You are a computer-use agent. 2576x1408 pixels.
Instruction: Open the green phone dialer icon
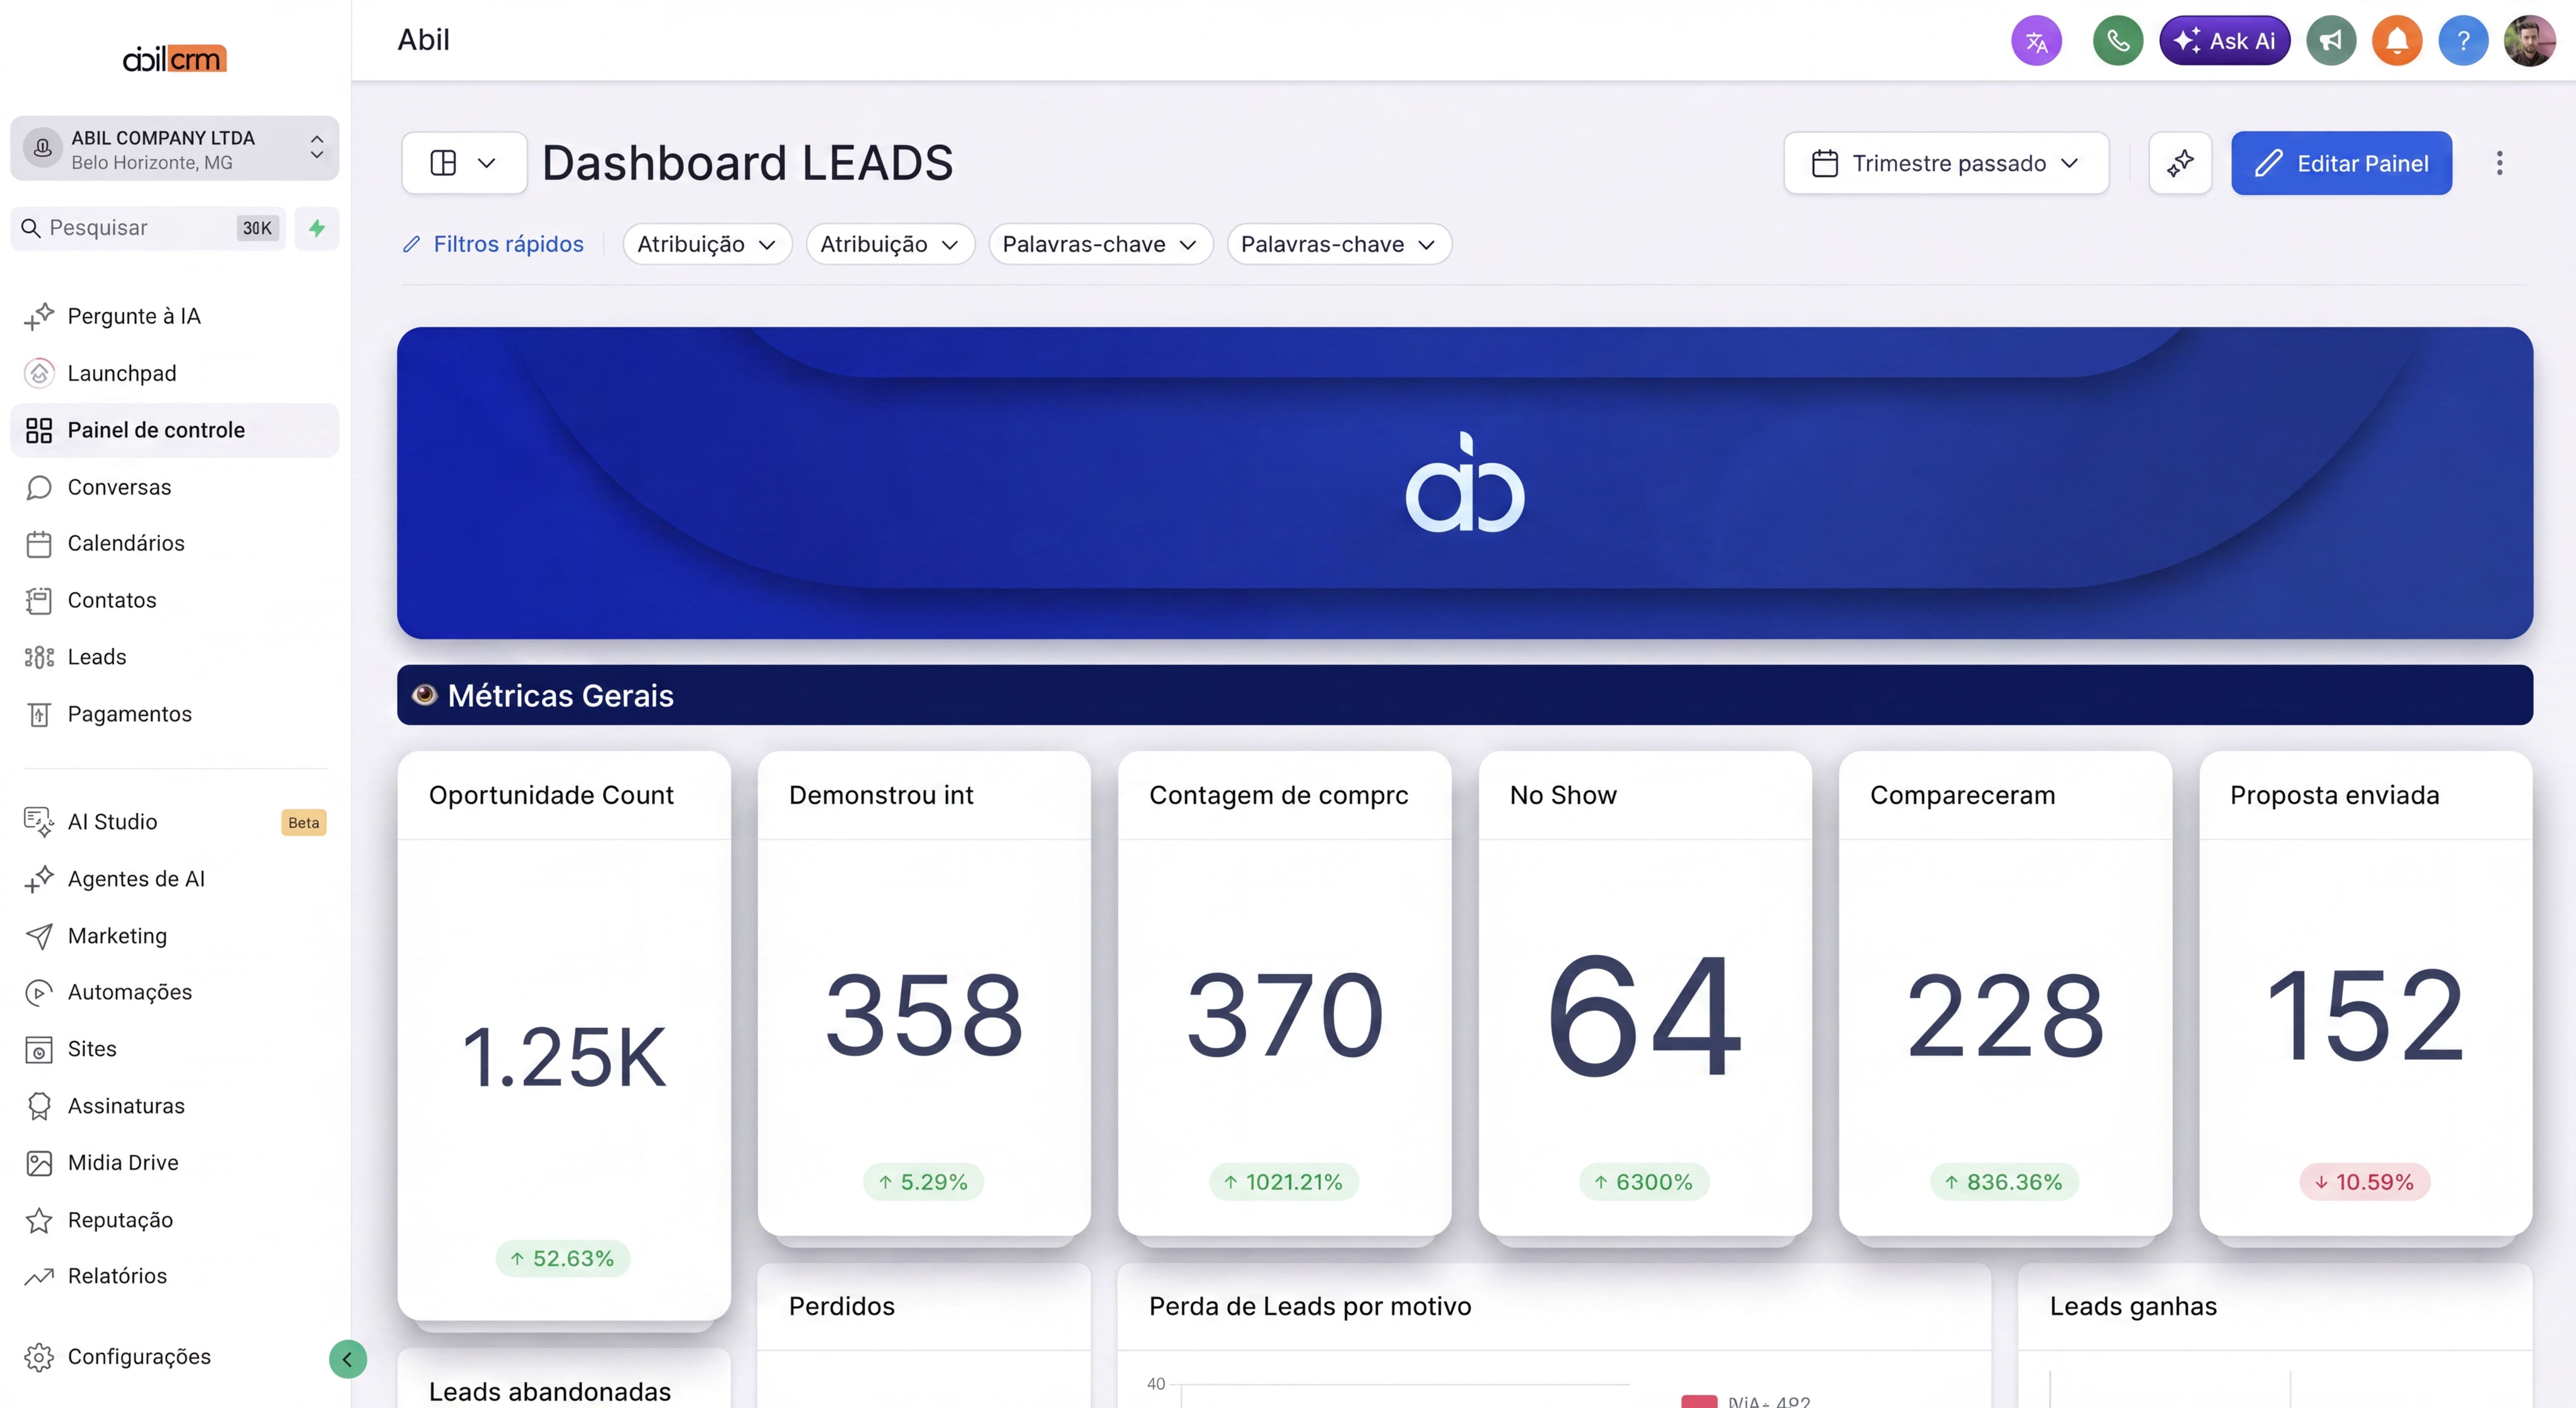[x=2117, y=41]
